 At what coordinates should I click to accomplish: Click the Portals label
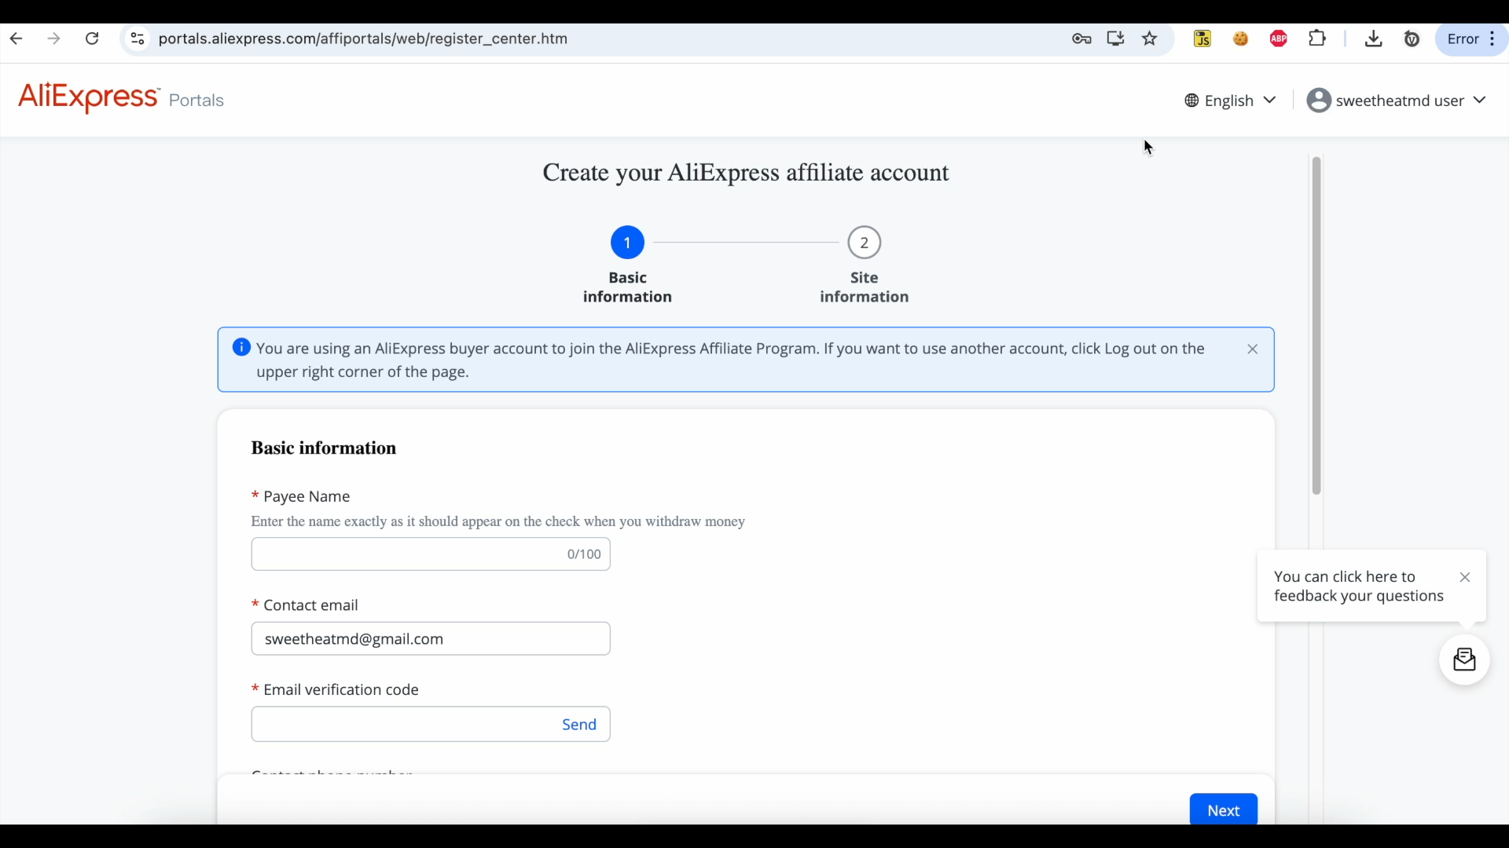(x=196, y=101)
